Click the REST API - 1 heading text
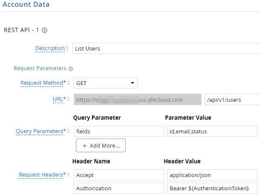The image size is (260, 195). pos(21,30)
